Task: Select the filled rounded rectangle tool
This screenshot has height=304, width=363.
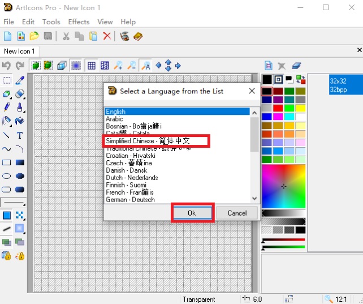Action: pyautogui.click(x=20, y=190)
